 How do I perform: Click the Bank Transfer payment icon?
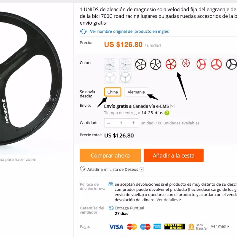click(198, 227)
